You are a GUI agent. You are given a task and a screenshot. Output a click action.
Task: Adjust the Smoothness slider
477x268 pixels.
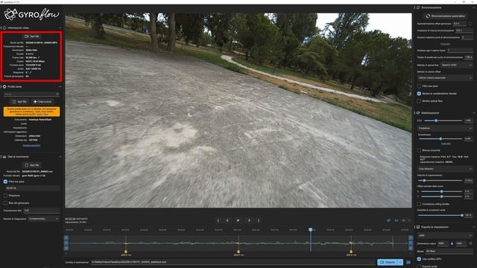(440, 139)
